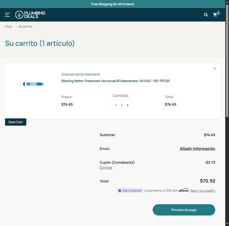The height and width of the screenshot is (226, 229).
Task: Click the $70.92 total amount
Action: (207, 181)
